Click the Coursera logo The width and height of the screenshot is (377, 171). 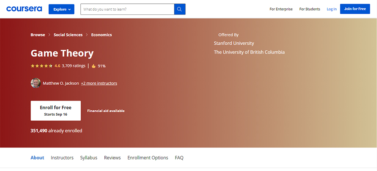(24, 9)
